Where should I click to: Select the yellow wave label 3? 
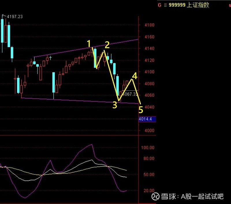coord(115,105)
